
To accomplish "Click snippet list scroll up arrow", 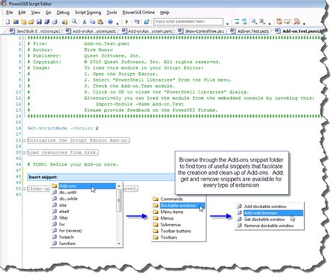I will pyautogui.click(x=119, y=186).
